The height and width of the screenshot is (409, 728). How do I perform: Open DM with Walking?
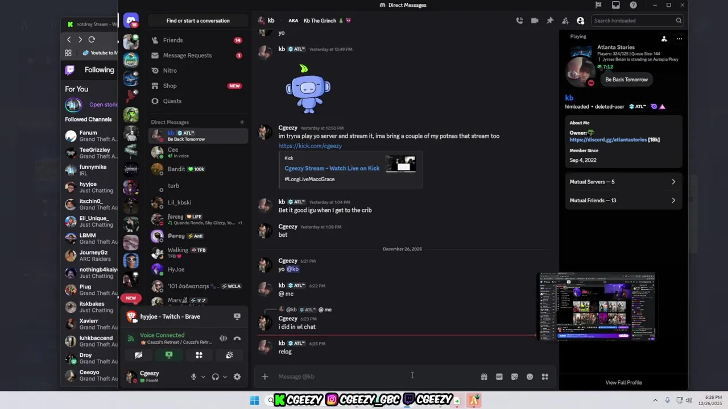(x=197, y=252)
